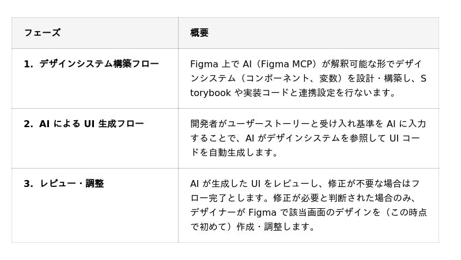
Task: Click the ユーザーストーリー description paragraph
Action: (308, 138)
